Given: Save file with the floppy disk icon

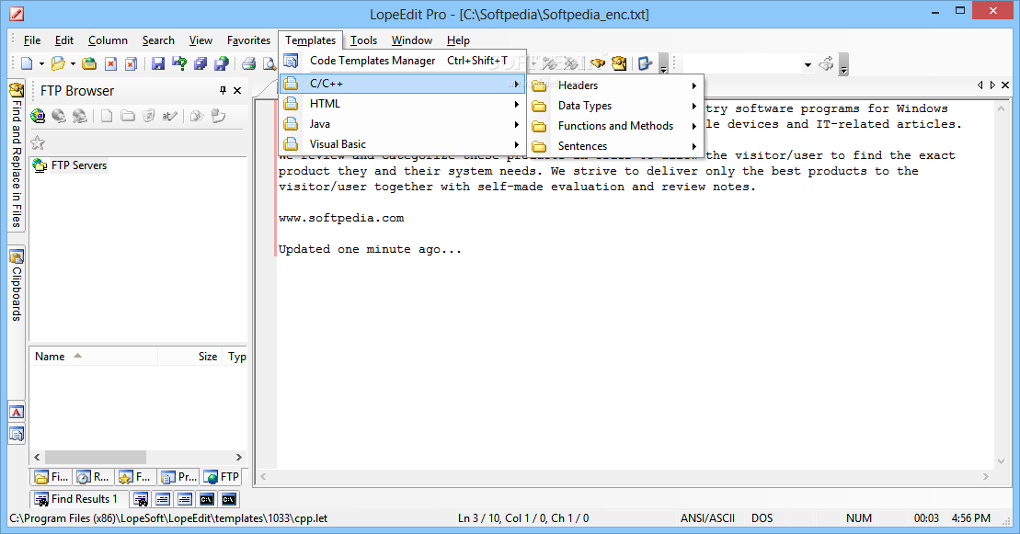Looking at the screenshot, I should click(158, 63).
